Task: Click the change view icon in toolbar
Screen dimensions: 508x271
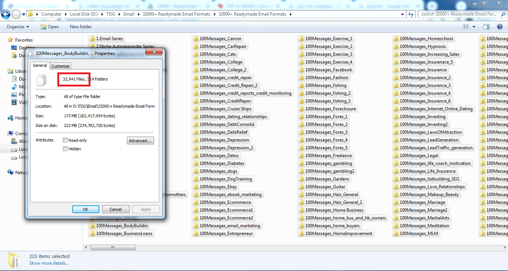Action: (x=466, y=27)
